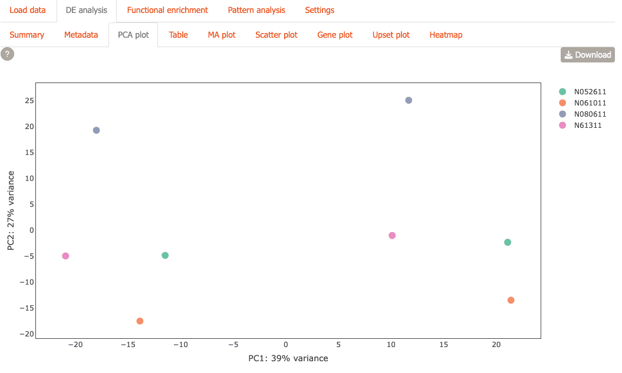Click the topmost blue-gray data point

(409, 100)
